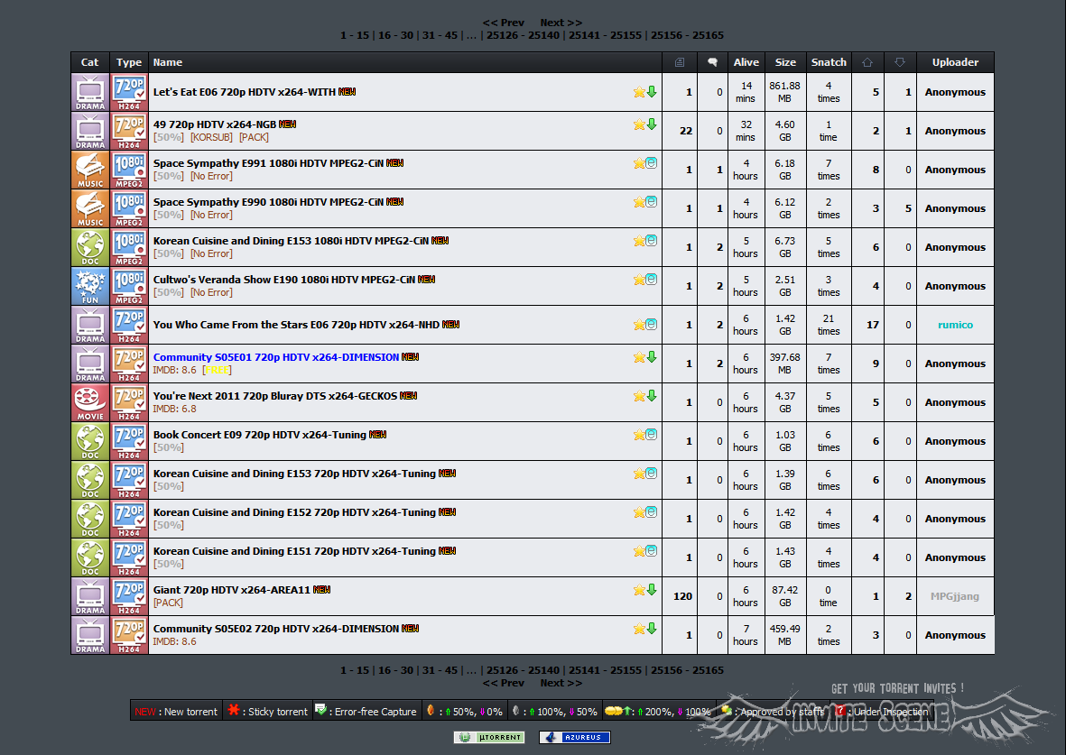The image size is (1066, 755).
Task: Sort by leechers using the down-arrow header
Action: [x=899, y=62]
